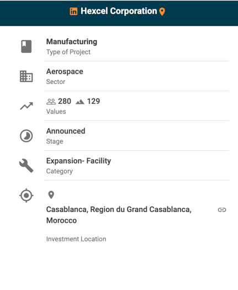Open the LinkedIn icon beside Hexcel Corporation
This screenshot has height=290, width=238.
pyautogui.click(x=73, y=12)
